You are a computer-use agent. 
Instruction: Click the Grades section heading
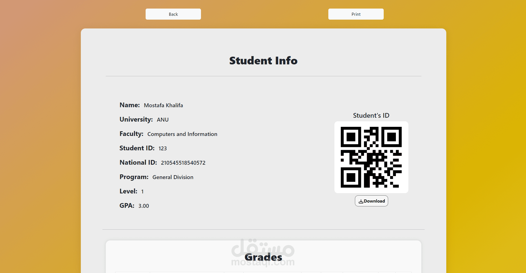(263, 257)
